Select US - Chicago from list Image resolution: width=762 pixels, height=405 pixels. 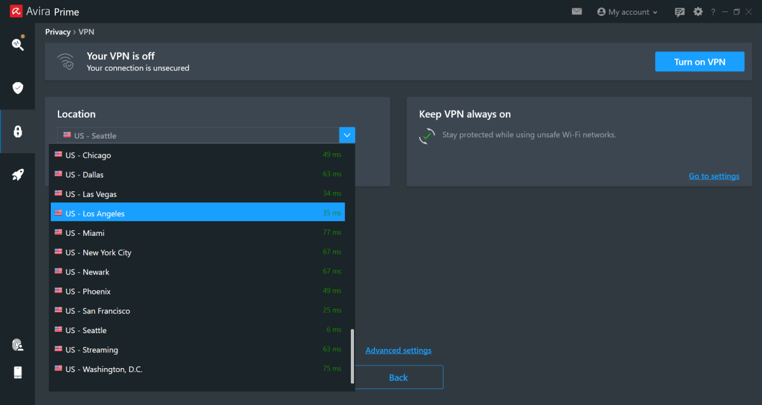(198, 154)
